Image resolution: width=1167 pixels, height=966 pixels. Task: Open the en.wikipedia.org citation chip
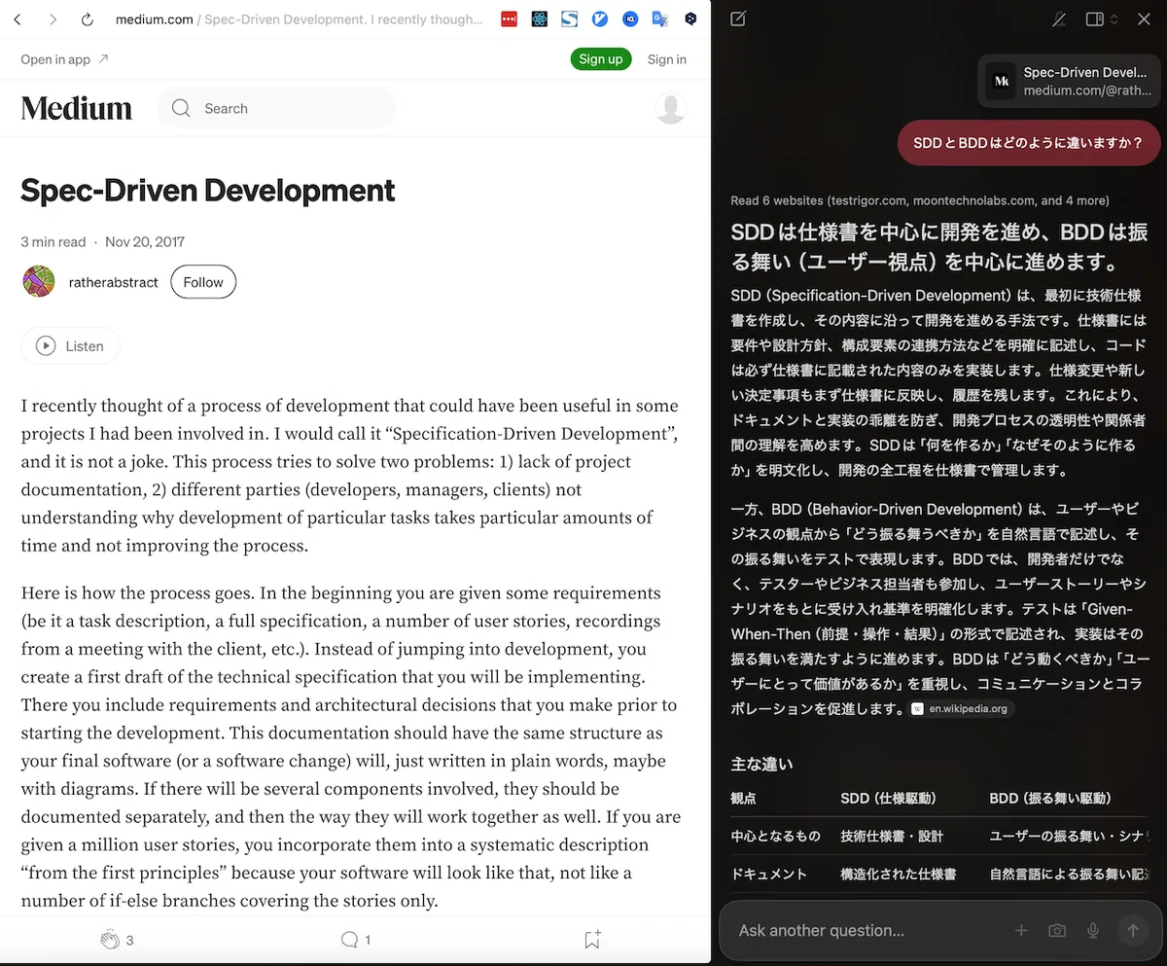[960, 708]
